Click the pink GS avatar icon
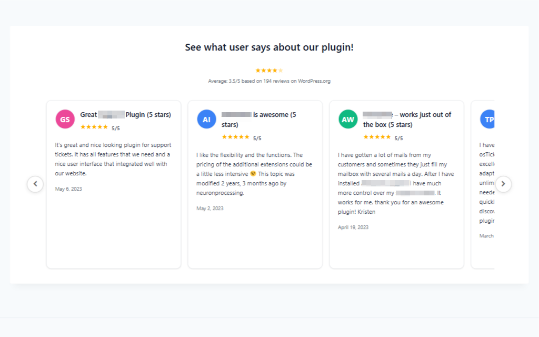539x337 pixels. point(64,119)
